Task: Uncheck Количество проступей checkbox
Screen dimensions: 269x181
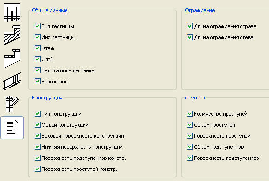Action: [190, 114]
